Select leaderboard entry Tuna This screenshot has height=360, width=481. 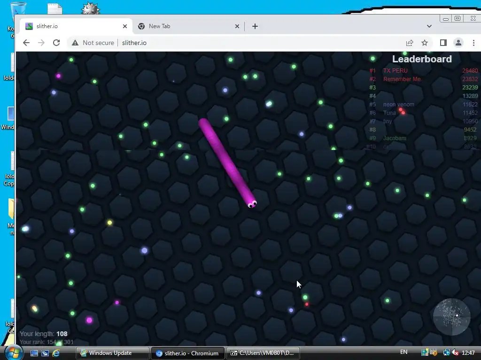coord(389,113)
